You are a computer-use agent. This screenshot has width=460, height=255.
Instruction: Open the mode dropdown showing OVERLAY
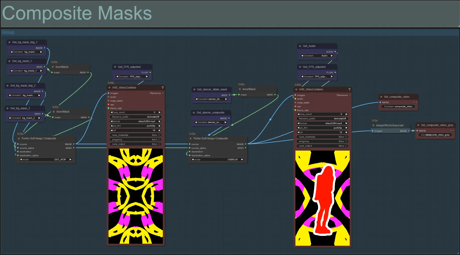click(218, 159)
